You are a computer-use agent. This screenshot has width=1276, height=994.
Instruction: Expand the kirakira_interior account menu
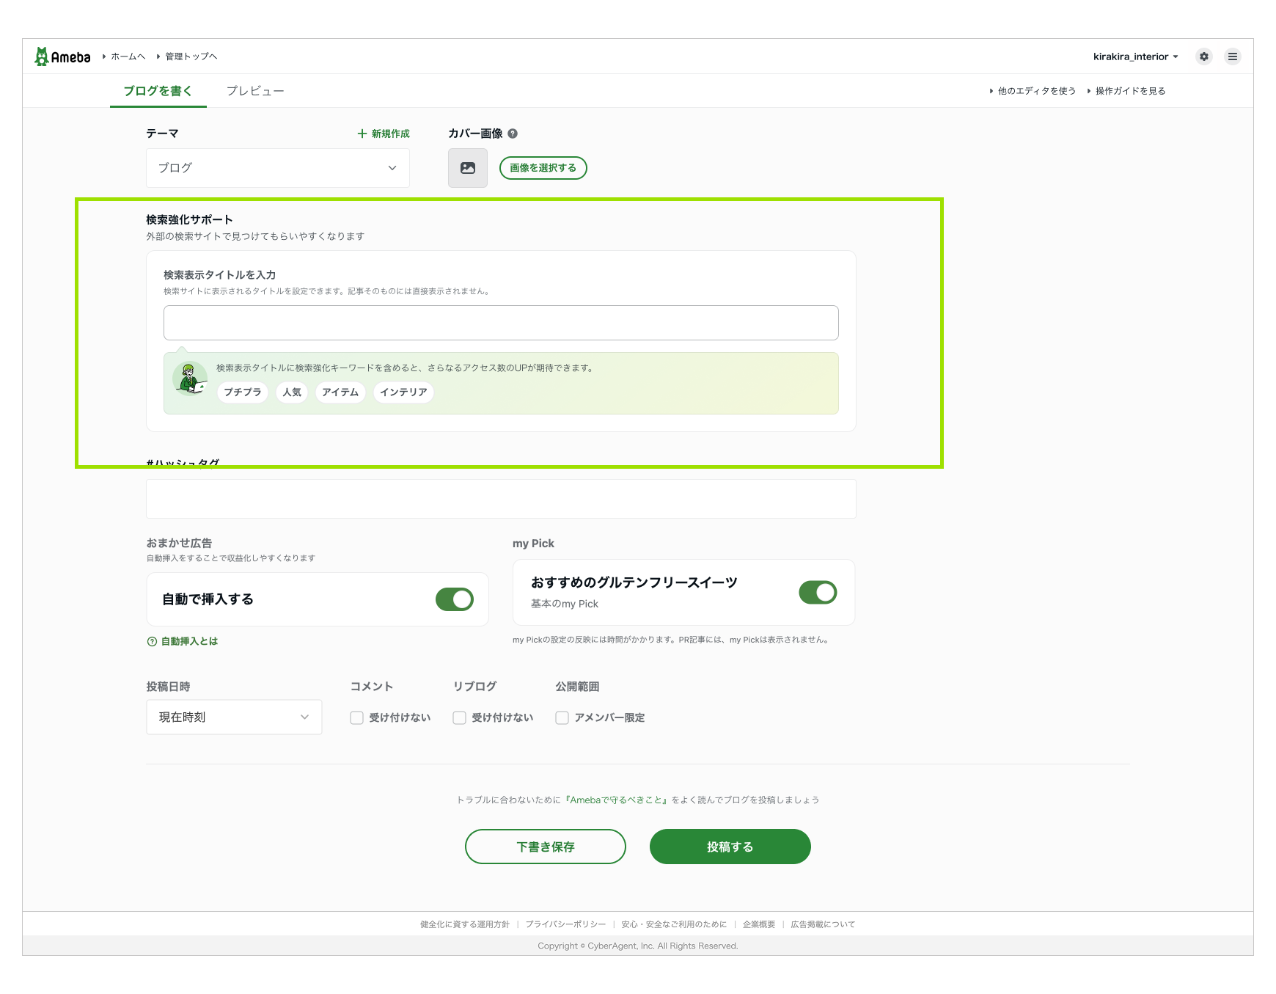point(1135,56)
